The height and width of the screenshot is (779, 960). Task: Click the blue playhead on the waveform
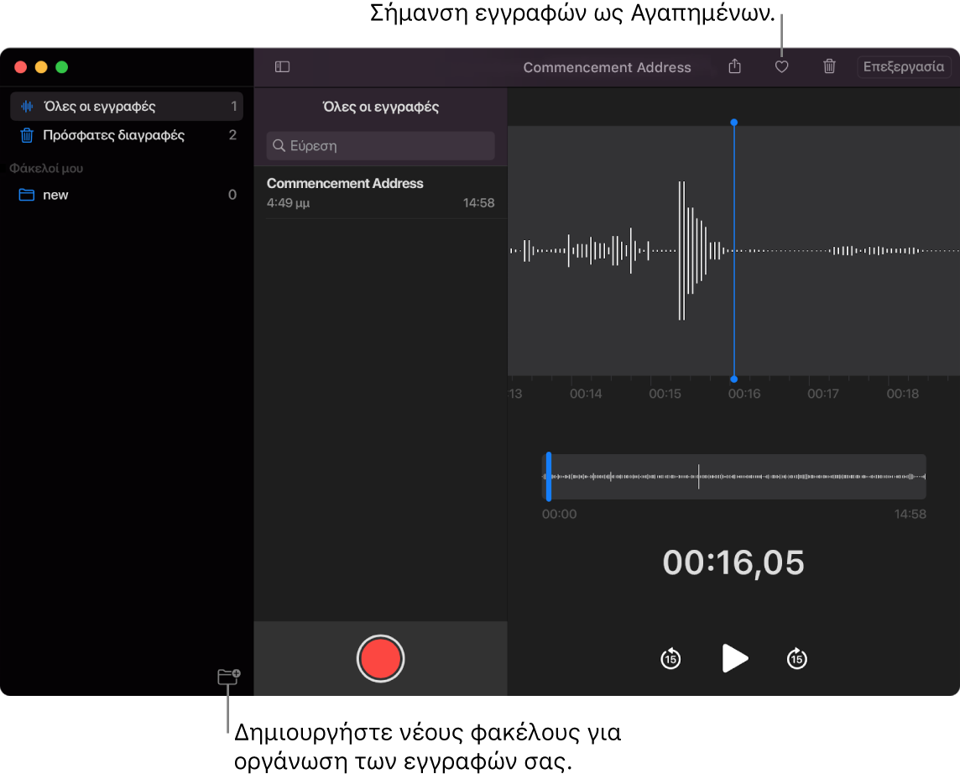(x=733, y=250)
